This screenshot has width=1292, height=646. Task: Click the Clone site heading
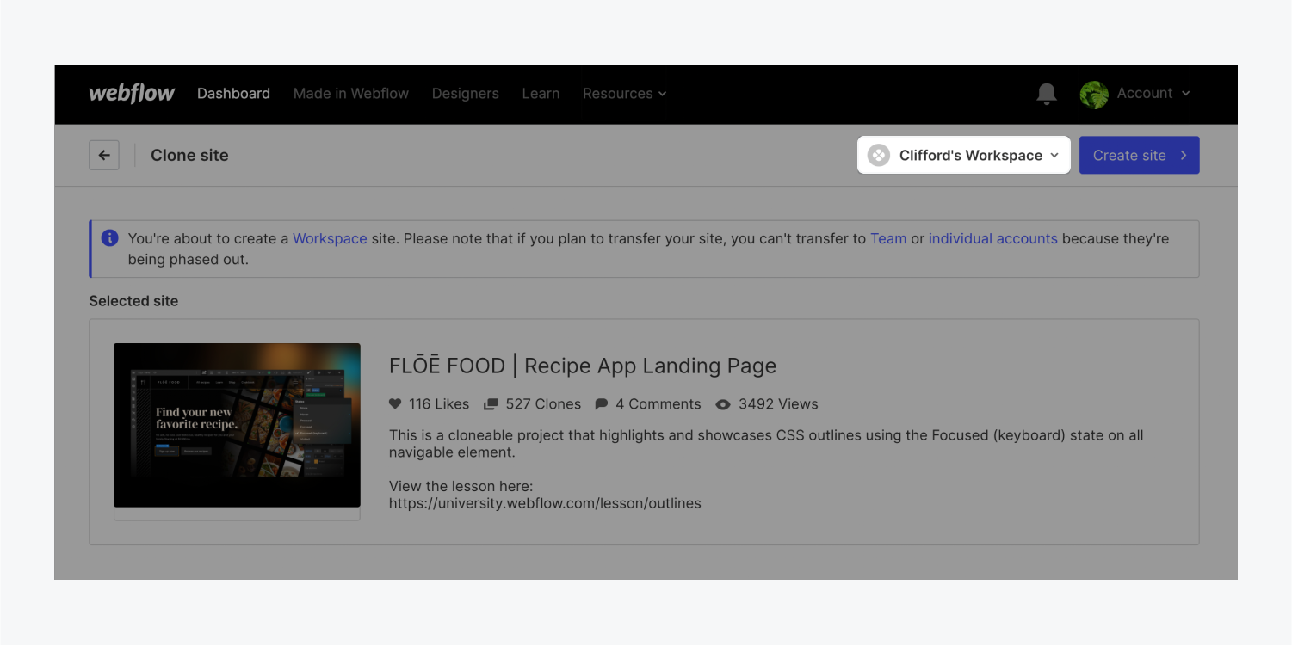(189, 155)
